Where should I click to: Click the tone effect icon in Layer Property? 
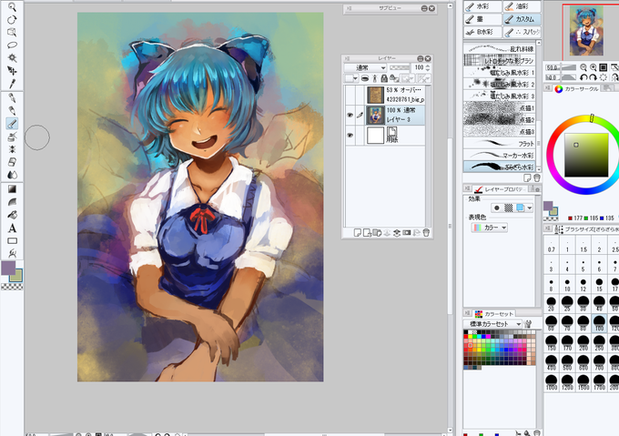(509, 208)
